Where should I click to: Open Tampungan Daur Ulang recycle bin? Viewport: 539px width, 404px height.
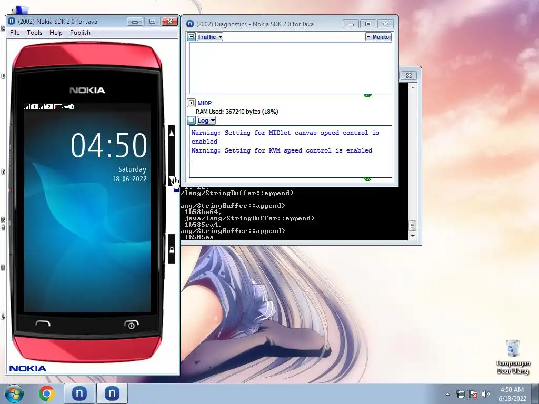pyautogui.click(x=513, y=357)
